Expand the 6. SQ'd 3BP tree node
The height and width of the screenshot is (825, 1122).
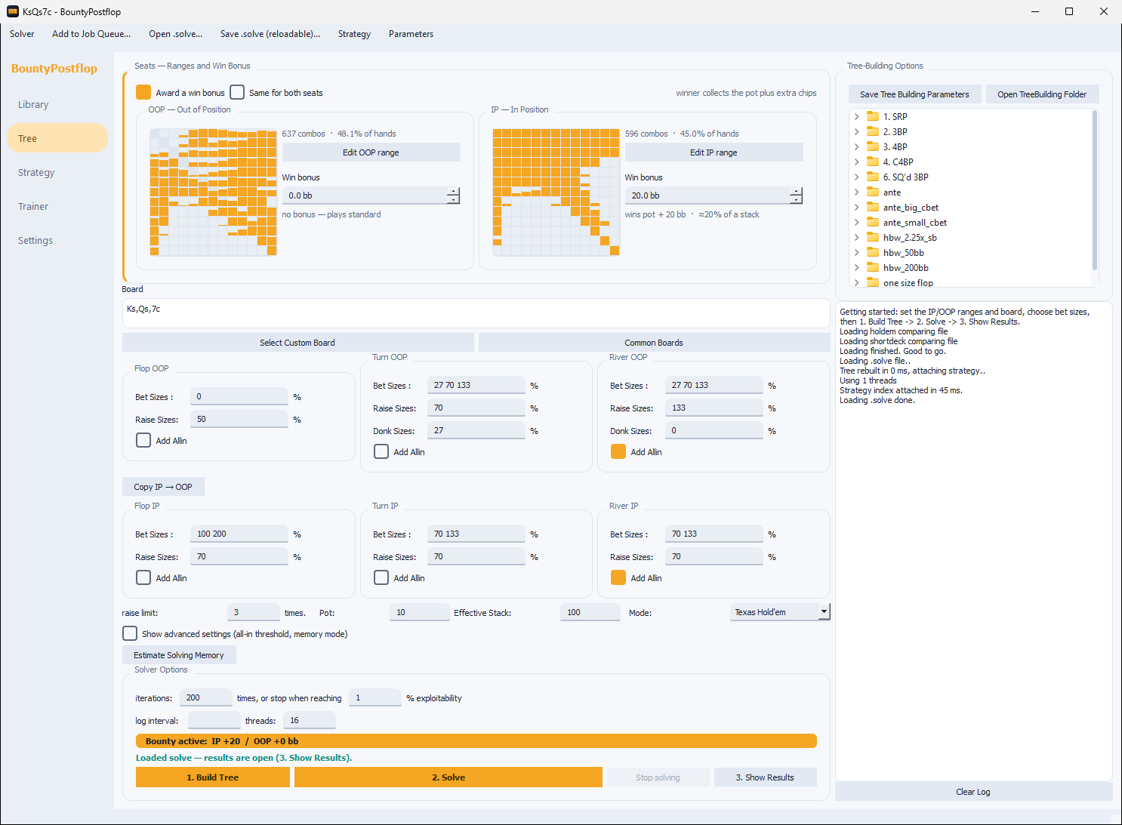[856, 177]
